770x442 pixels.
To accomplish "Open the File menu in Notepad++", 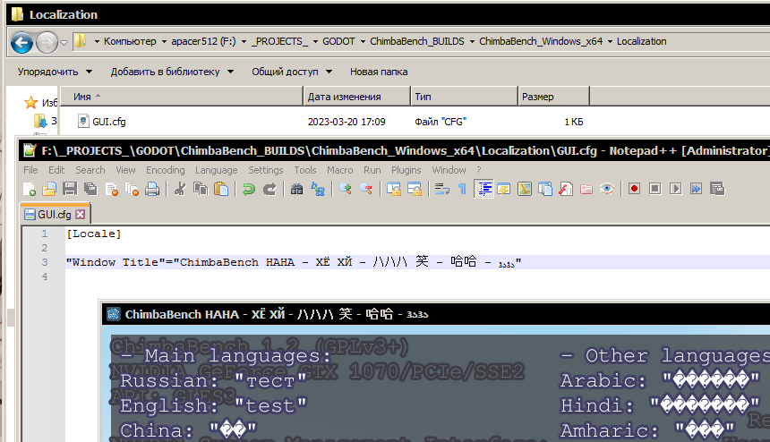I will (30, 170).
